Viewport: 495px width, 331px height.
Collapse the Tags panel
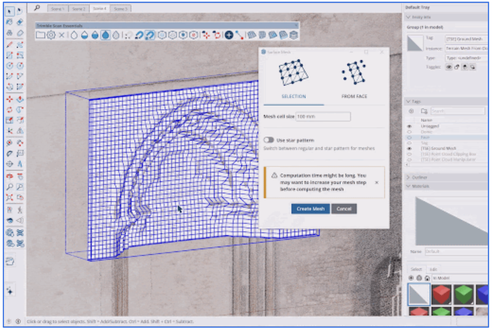408,101
